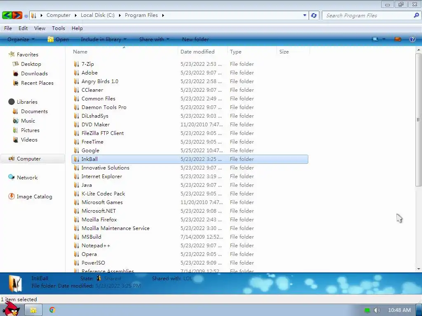This screenshot has height=316, width=422.
Task: Open the view options dropdown arrow
Action: pos(384,39)
